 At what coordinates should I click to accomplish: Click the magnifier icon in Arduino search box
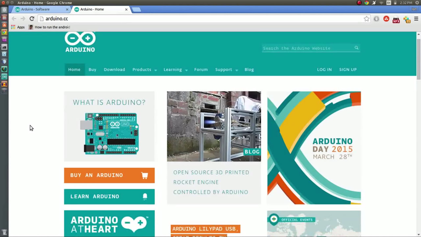click(x=356, y=48)
